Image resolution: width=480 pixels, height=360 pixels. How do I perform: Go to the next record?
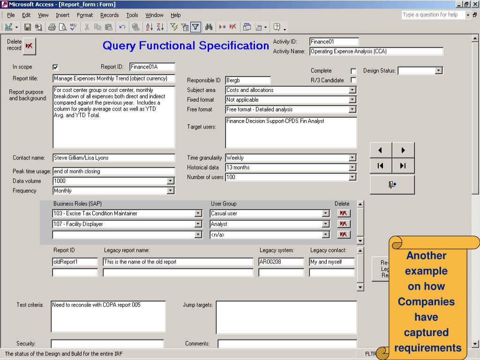(404, 150)
